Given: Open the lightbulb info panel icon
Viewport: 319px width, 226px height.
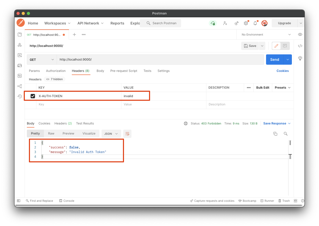Looking at the screenshot, I should [x=300, y=58].
